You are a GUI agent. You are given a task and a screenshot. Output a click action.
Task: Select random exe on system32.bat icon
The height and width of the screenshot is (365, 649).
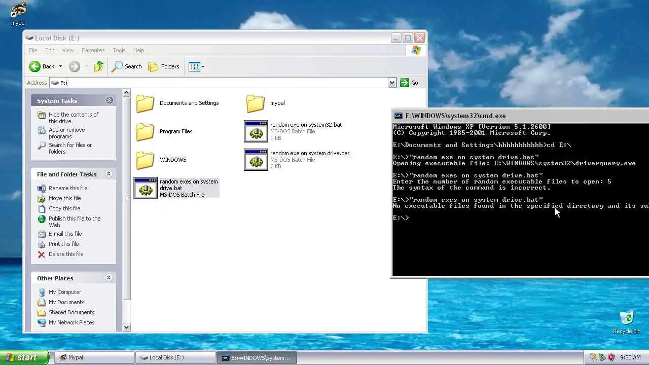tap(256, 131)
